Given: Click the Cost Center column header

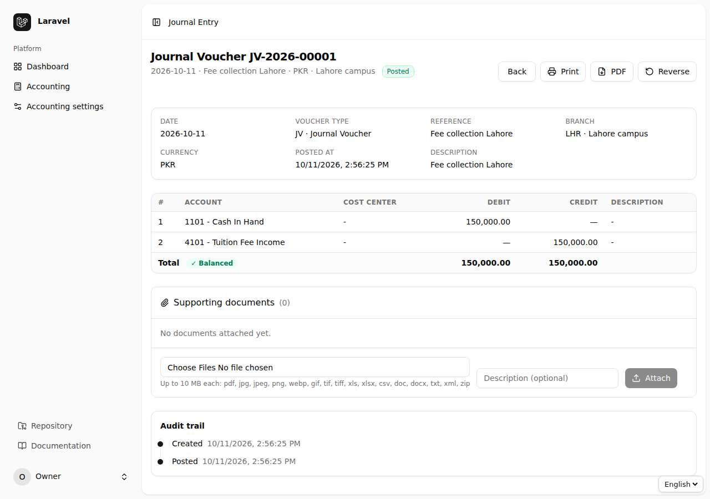Looking at the screenshot, I should coord(370,202).
